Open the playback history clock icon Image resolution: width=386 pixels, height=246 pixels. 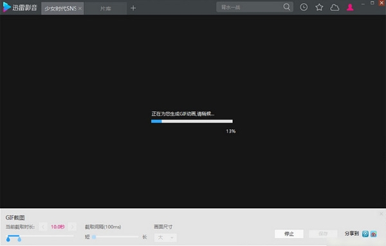304,7
